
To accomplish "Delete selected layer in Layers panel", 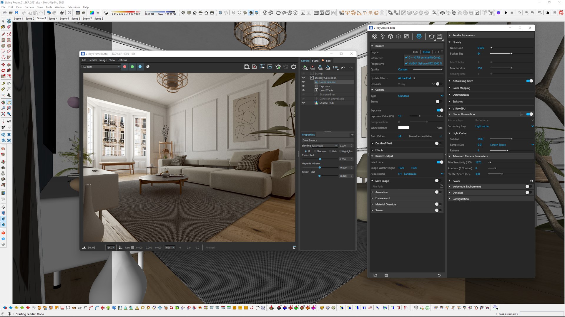I will point(313,68).
